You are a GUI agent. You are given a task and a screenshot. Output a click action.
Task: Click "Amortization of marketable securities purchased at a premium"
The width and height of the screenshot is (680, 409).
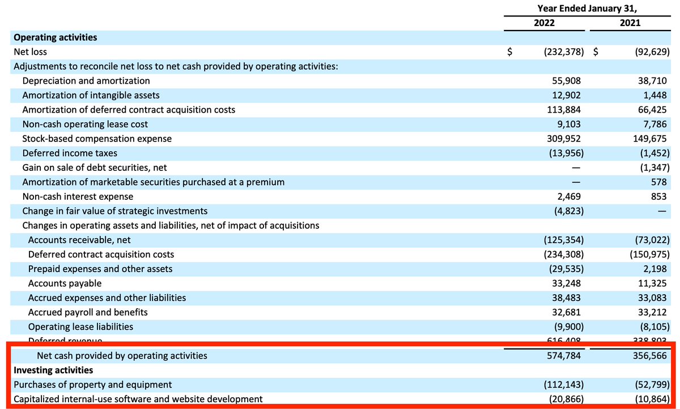(153, 182)
